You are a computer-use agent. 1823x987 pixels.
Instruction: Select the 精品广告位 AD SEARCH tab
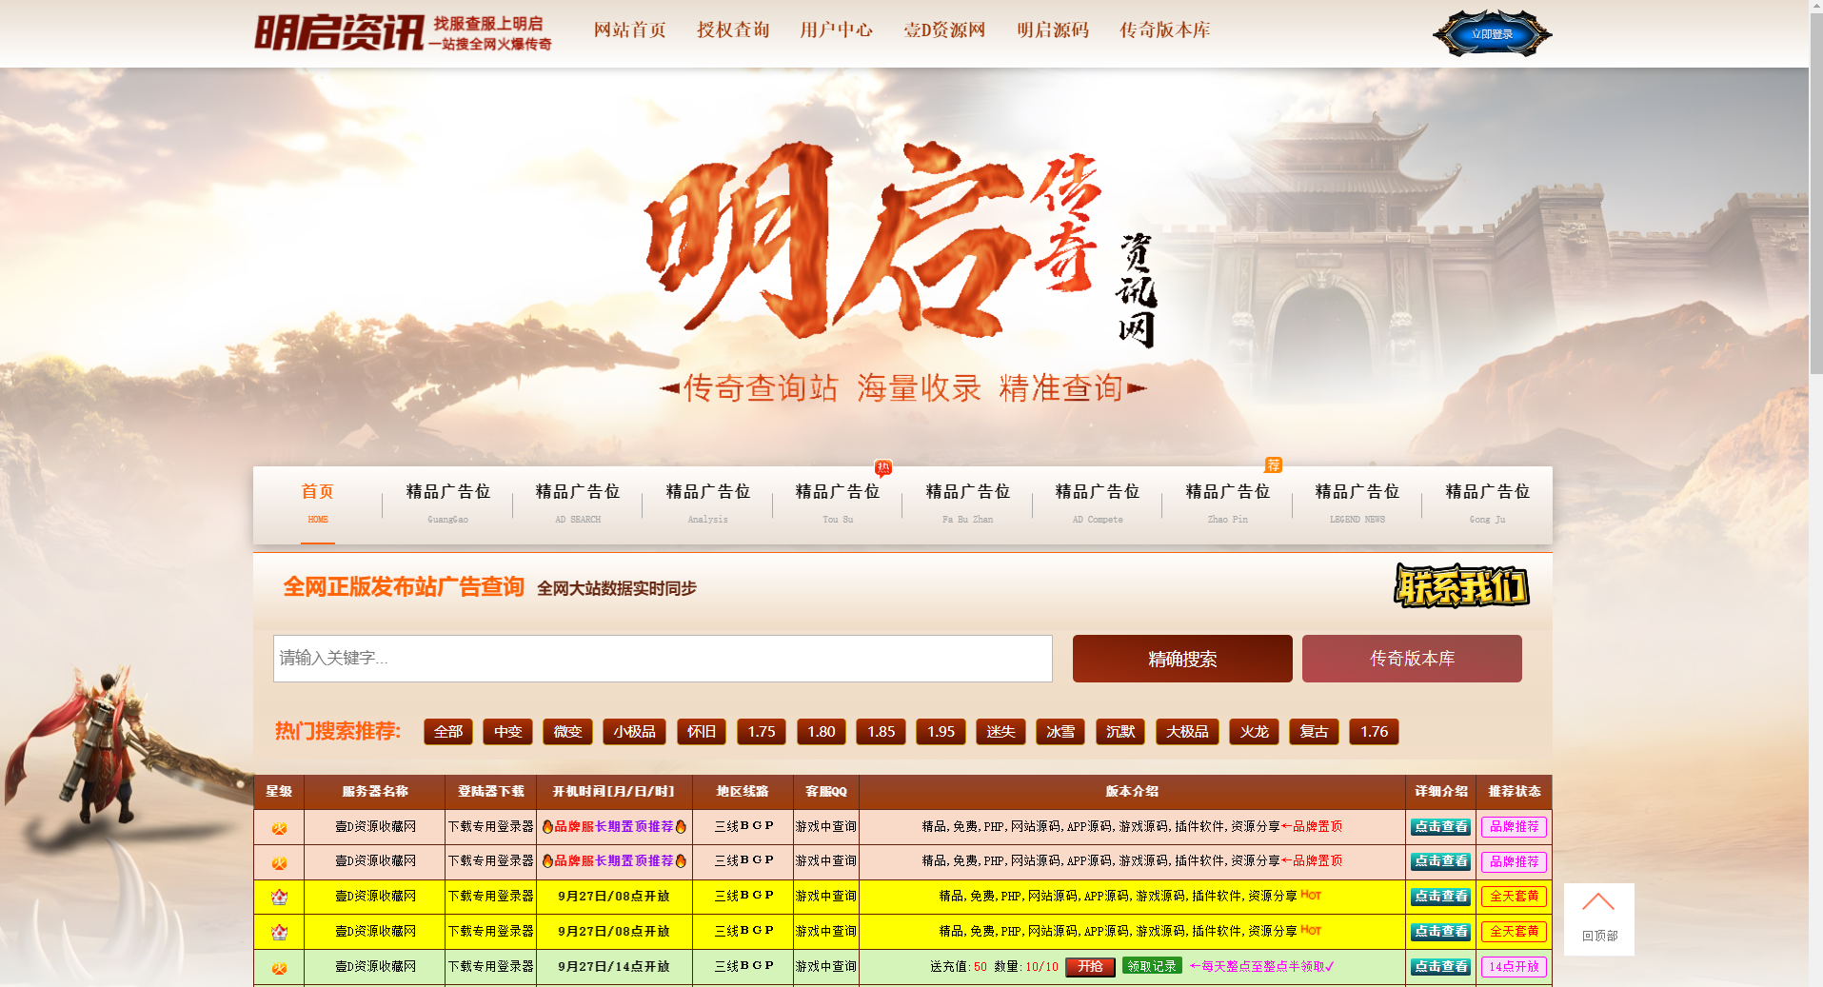(578, 504)
